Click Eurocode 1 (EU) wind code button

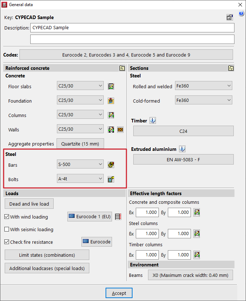coord(90,216)
